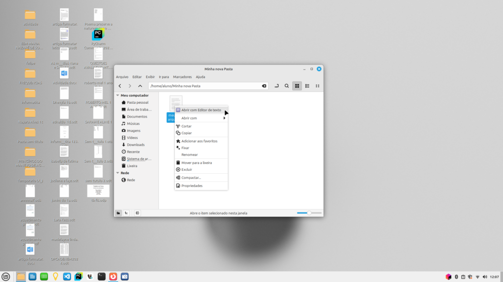The height and width of the screenshot is (282, 503).
Task: Toggle the location entry mode button
Action: click(x=277, y=86)
